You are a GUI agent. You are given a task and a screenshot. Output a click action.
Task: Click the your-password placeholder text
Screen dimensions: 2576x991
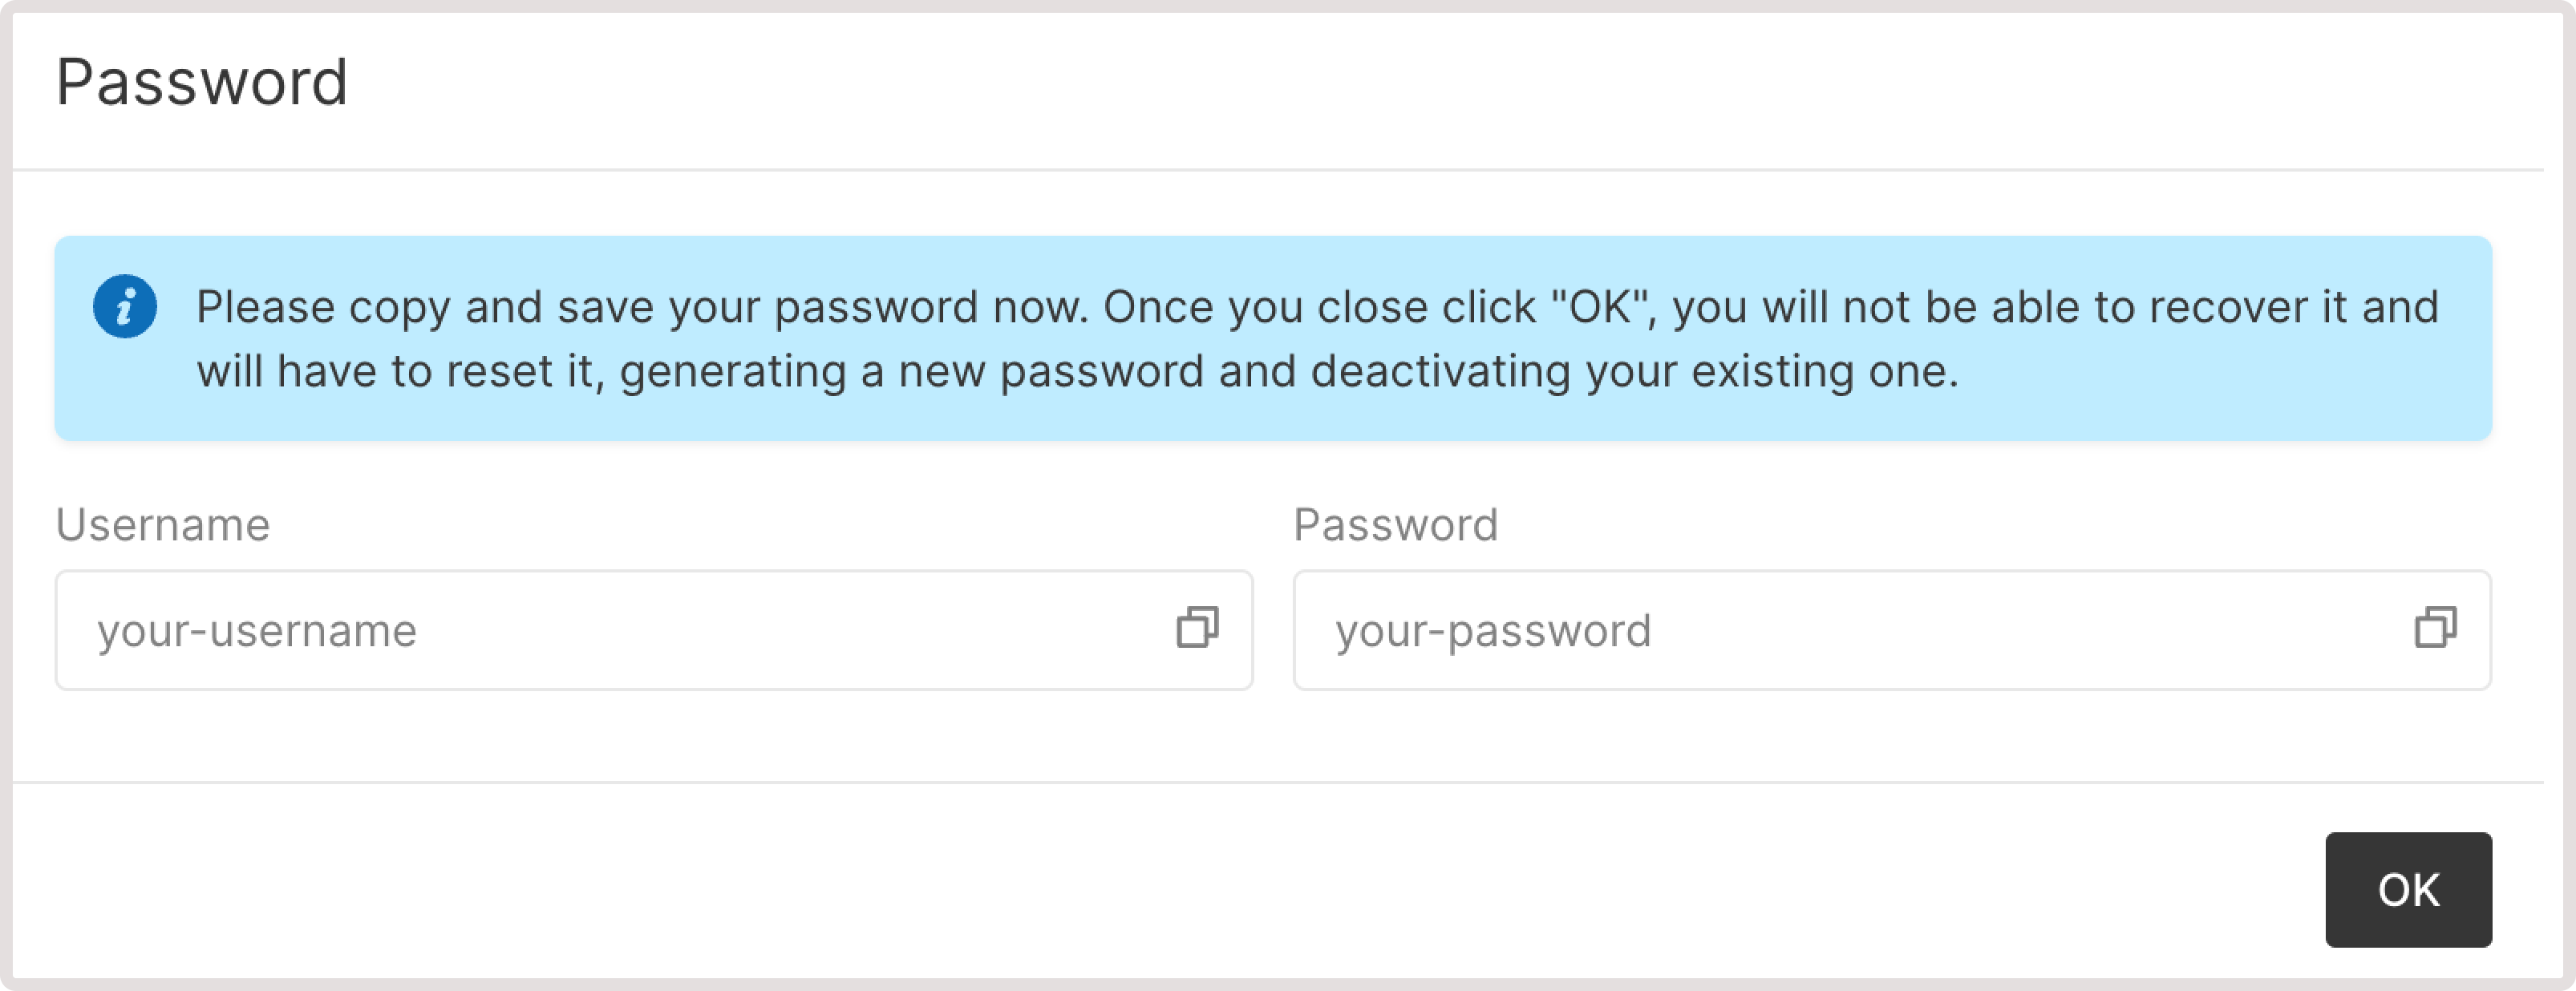(1493, 631)
